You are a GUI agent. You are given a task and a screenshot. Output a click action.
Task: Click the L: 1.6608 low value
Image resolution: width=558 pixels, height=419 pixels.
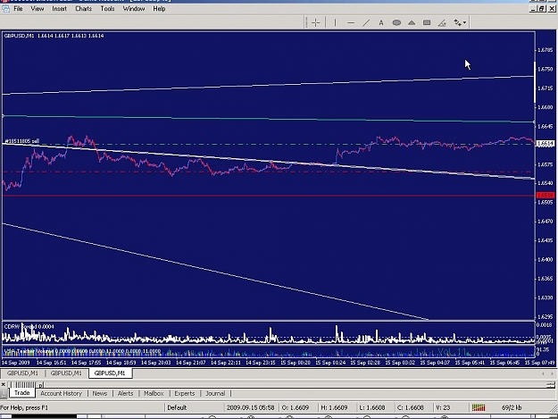tap(371, 407)
